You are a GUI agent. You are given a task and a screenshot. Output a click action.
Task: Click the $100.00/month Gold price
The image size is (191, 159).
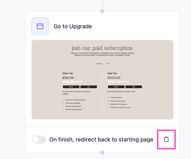(118, 82)
